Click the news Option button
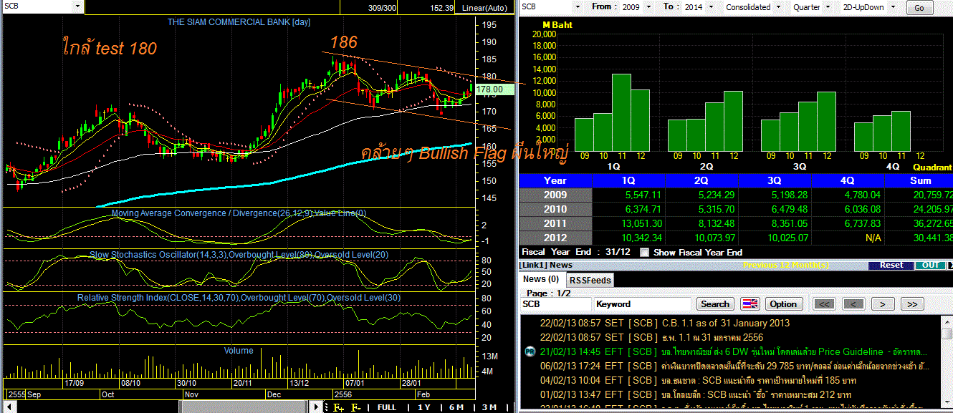This screenshot has height=413, width=953. click(x=784, y=304)
